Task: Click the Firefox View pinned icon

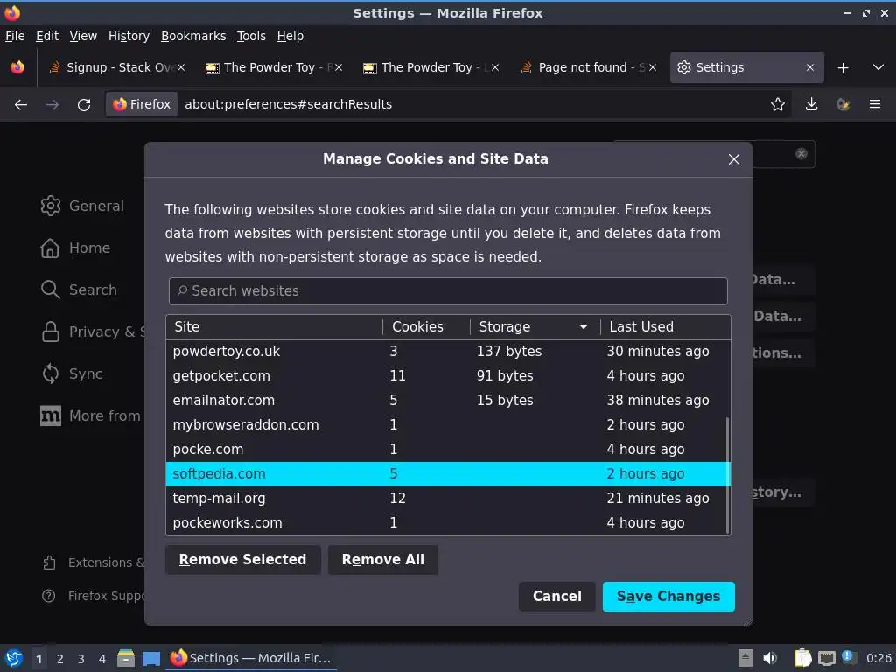Action: pyautogui.click(x=17, y=67)
